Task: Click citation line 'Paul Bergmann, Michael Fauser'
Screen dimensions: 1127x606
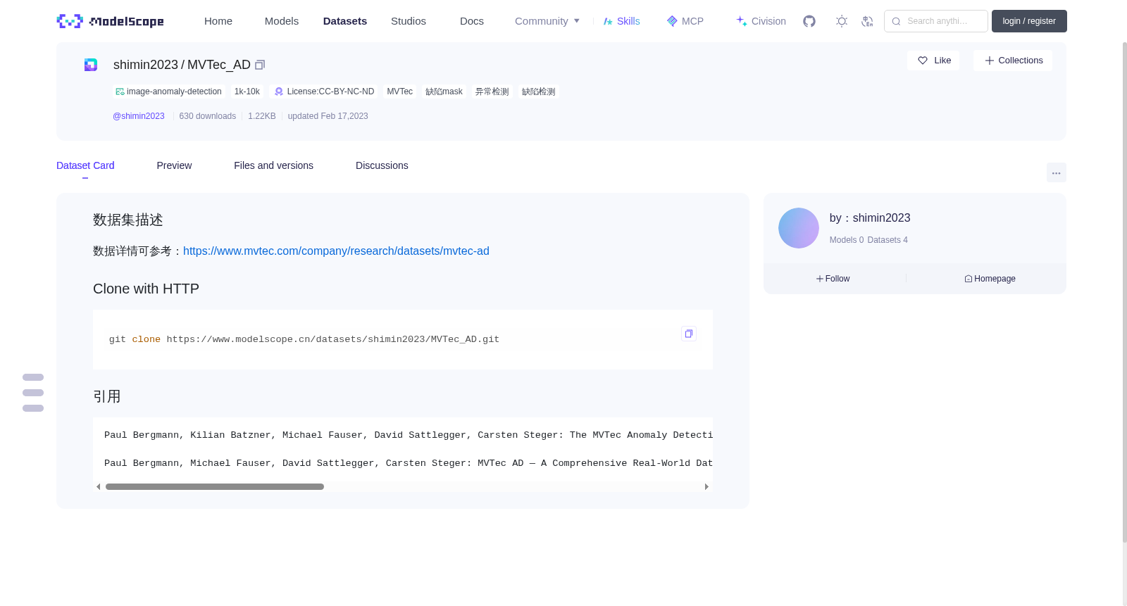Action: [409, 463]
